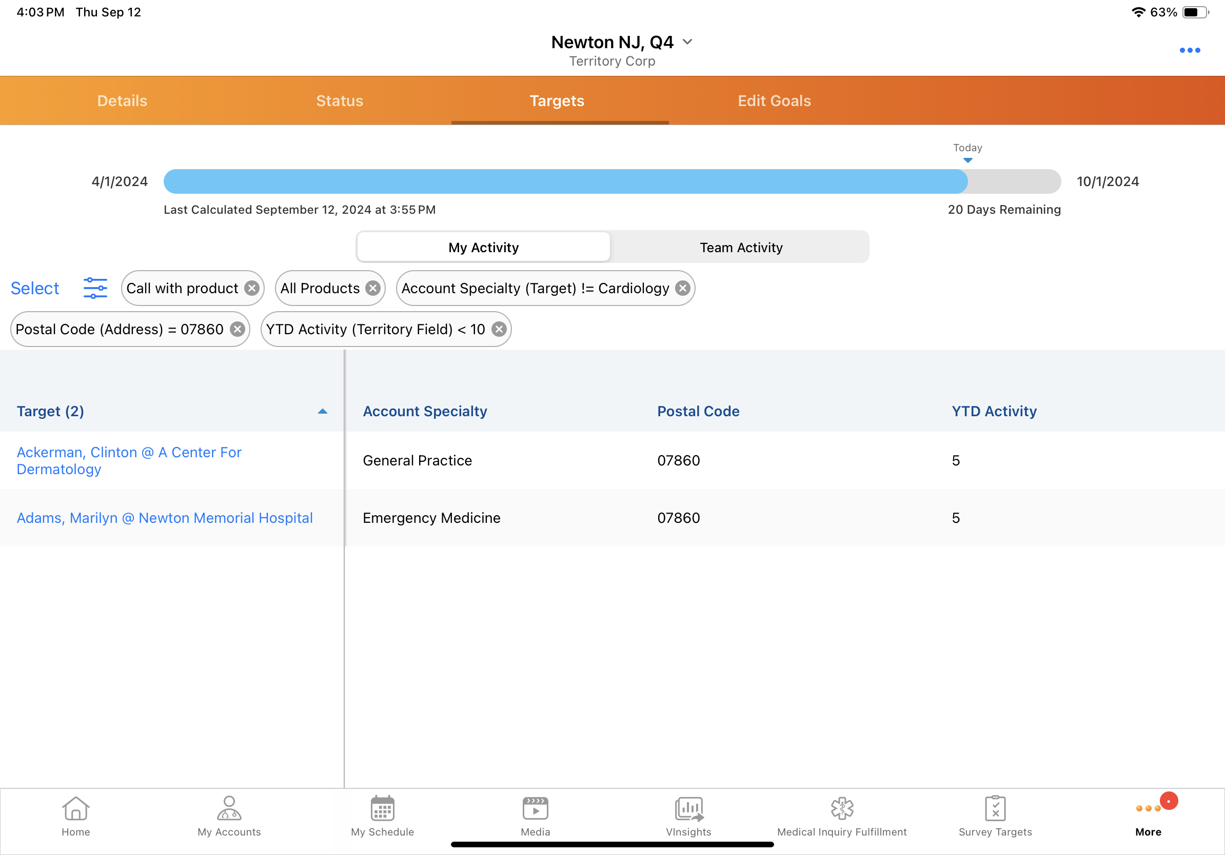Open the filter settings sliders icon
Viewport: 1225px width, 855px height.
click(x=95, y=288)
